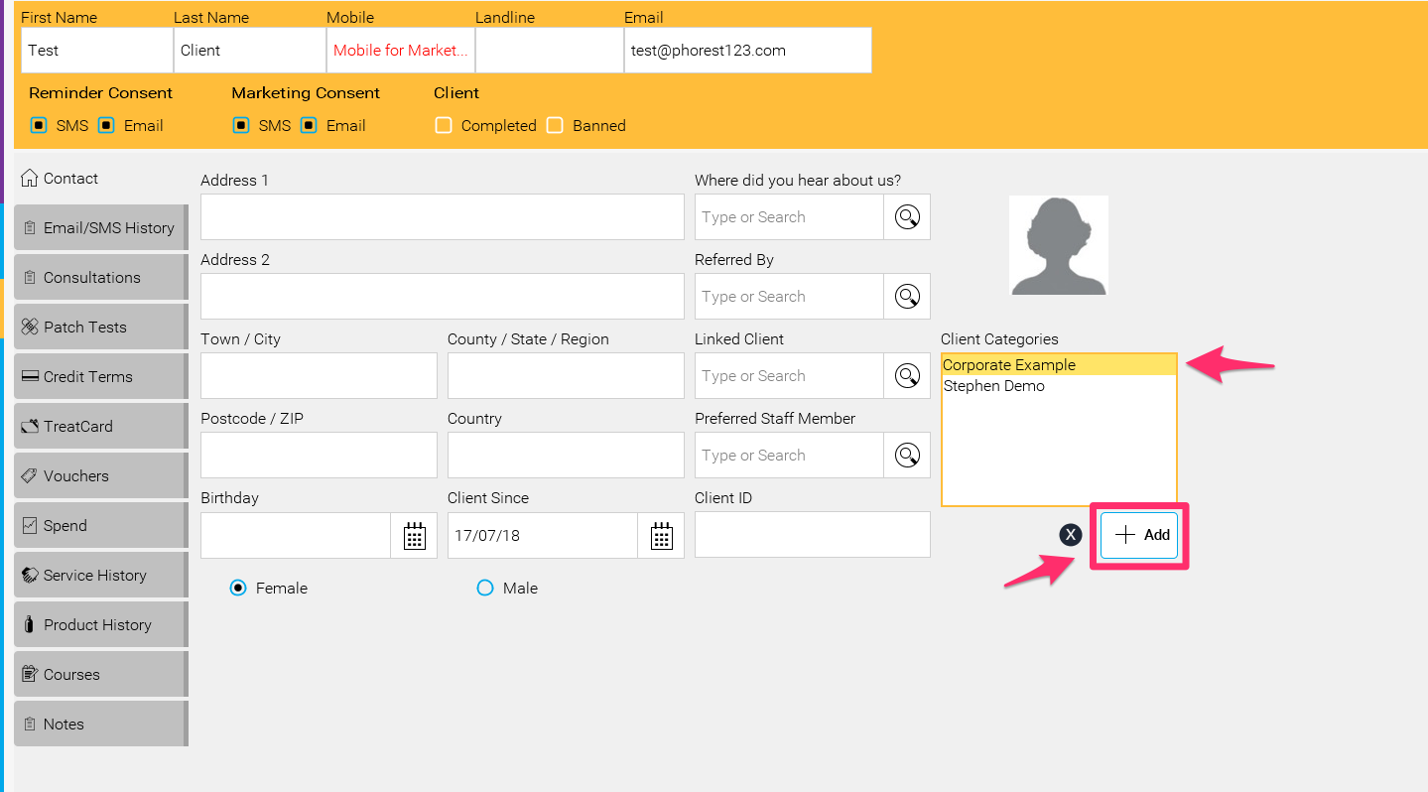View the Spend tab
The width and height of the screenshot is (1428, 792).
(x=101, y=526)
